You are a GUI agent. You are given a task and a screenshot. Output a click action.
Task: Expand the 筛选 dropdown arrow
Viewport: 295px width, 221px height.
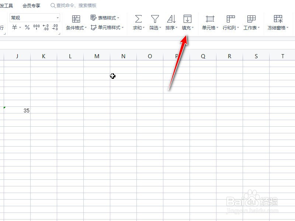(x=160, y=28)
